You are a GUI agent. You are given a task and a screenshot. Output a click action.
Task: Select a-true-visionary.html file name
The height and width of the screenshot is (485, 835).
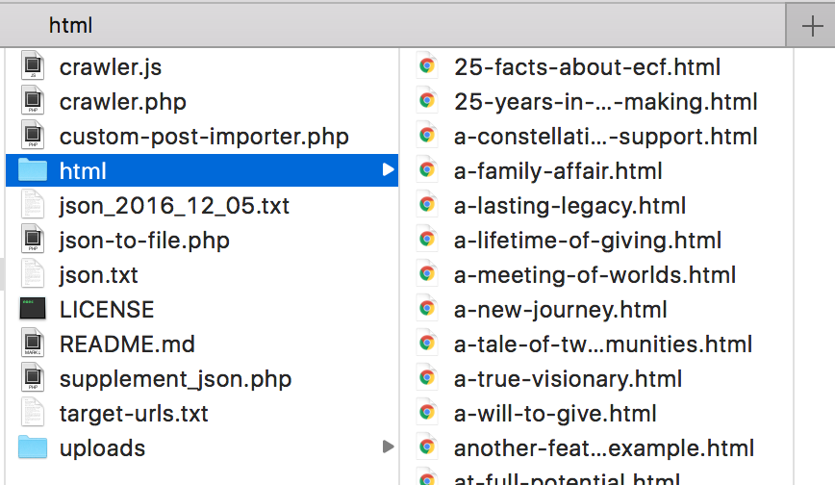pyautogui.click(x=568, y=379)
